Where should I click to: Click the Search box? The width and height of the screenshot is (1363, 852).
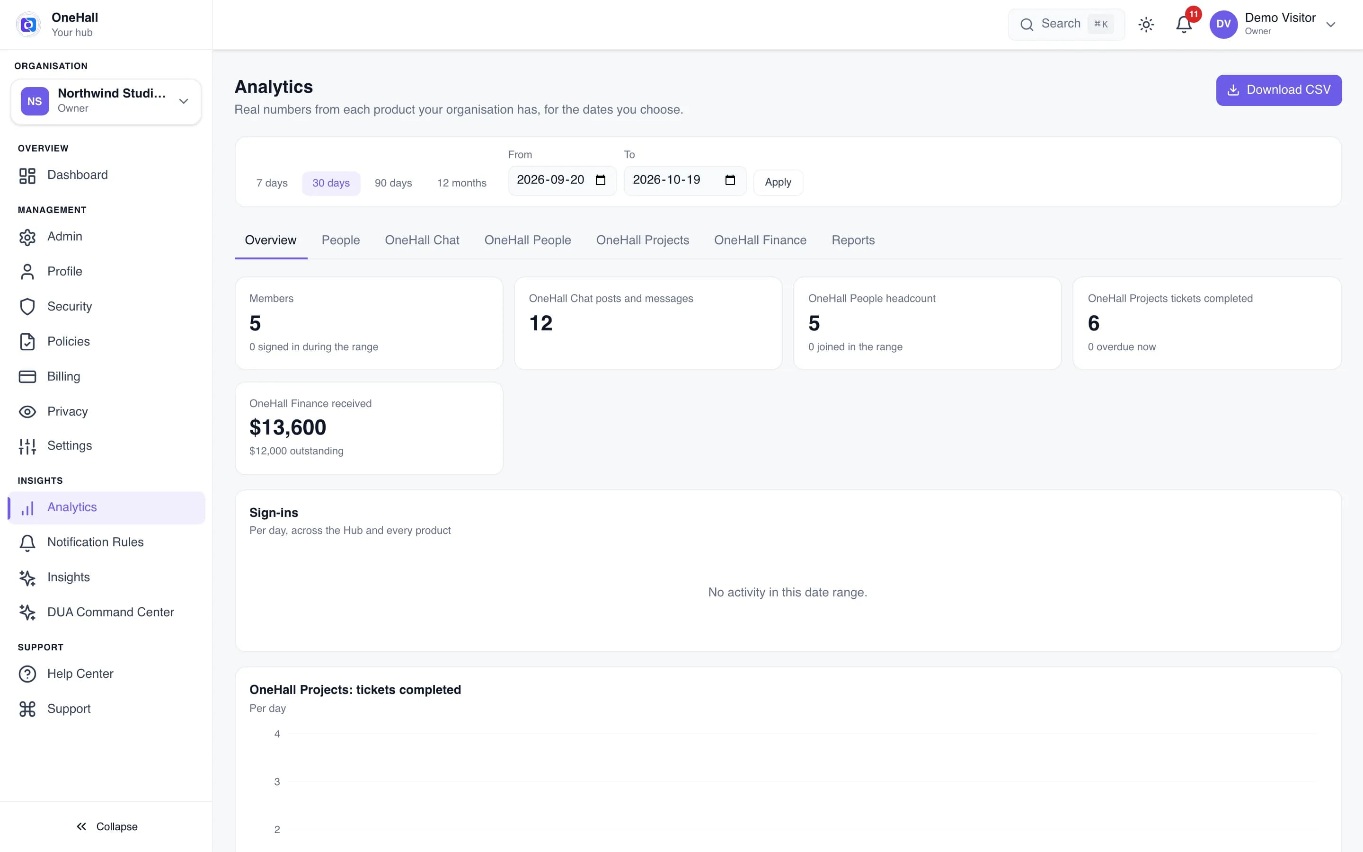coord(1066,24)
